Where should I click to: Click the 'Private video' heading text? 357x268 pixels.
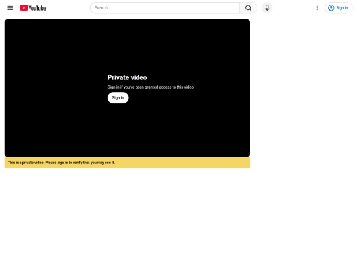tap(128, 77)
